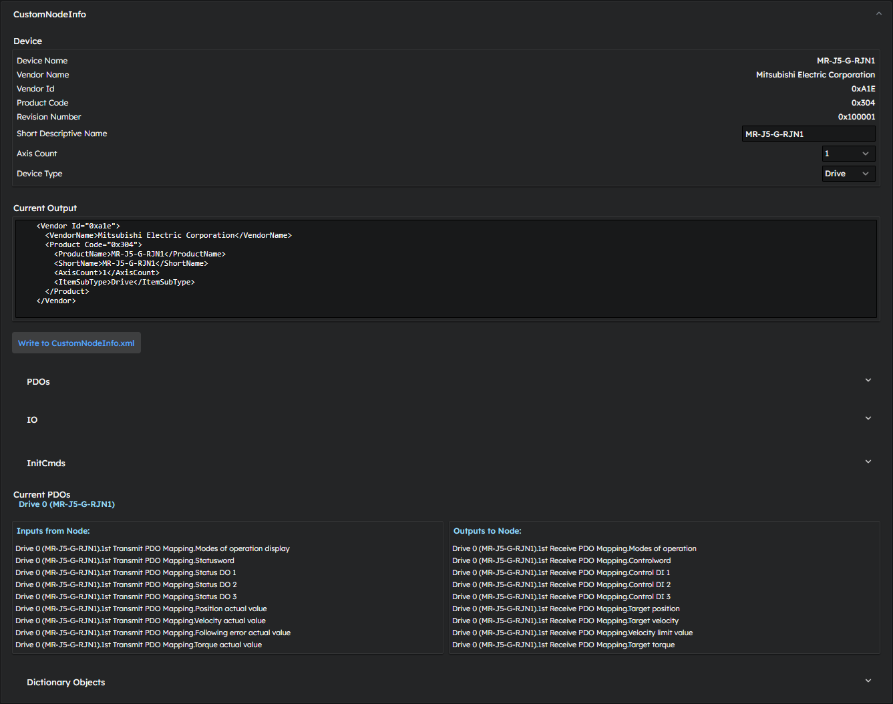Click the Current PDOs heading
This screenshot has height=704, width=893.
click(x=41, y=494)
